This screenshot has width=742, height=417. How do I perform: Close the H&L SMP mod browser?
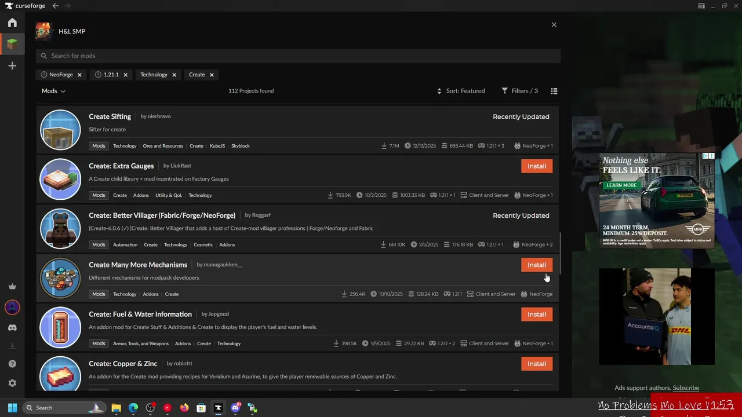pyautogui.click(x=554, y=25)
